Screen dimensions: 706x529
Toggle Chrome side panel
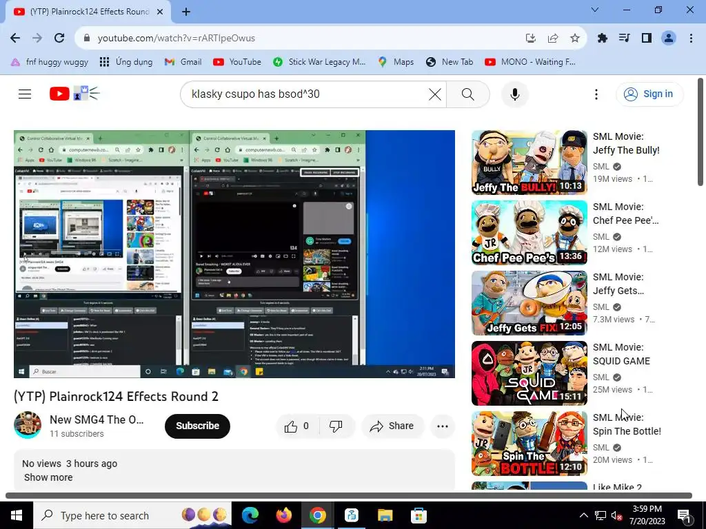[x=647, y=39]
